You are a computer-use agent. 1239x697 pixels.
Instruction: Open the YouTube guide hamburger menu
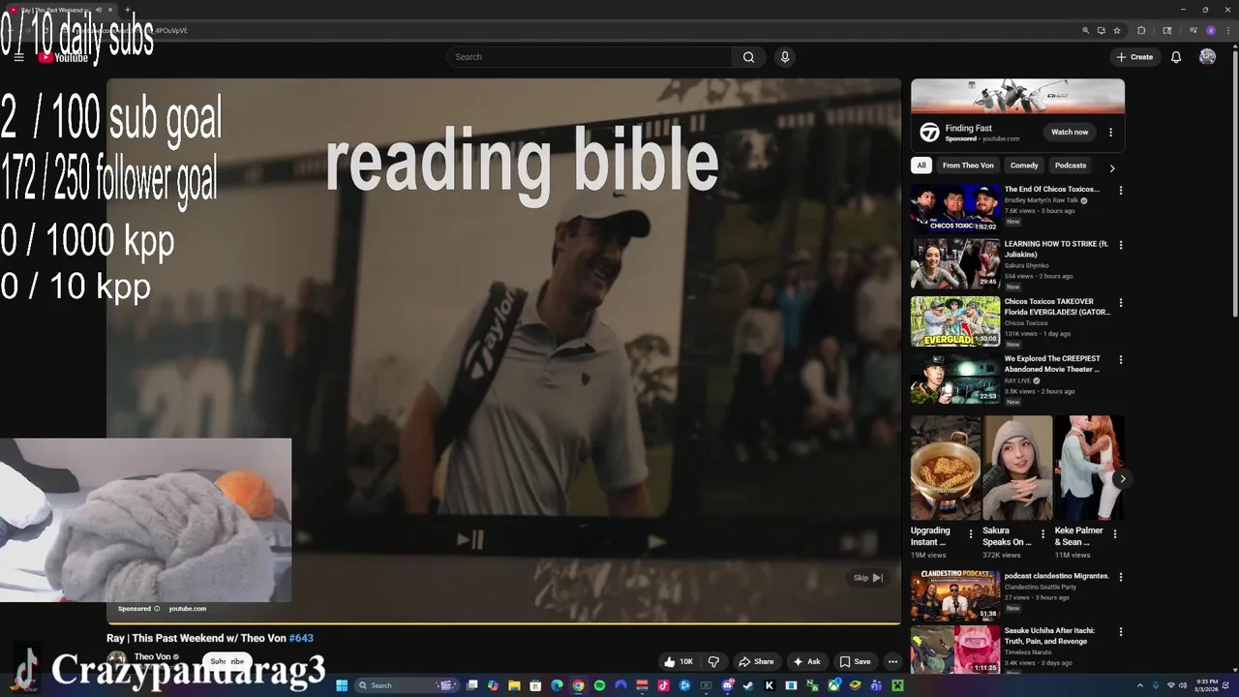coord(18,57)
